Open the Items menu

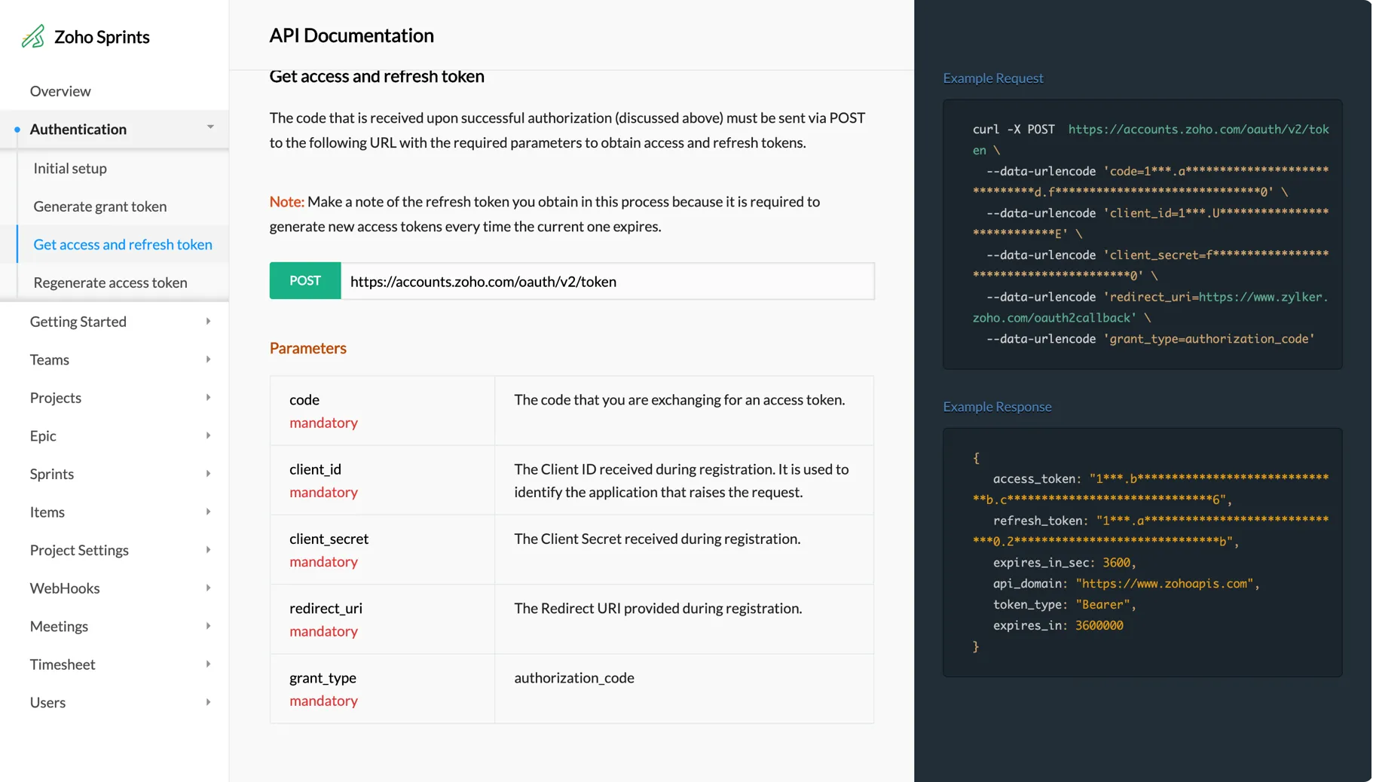point(47,512)
